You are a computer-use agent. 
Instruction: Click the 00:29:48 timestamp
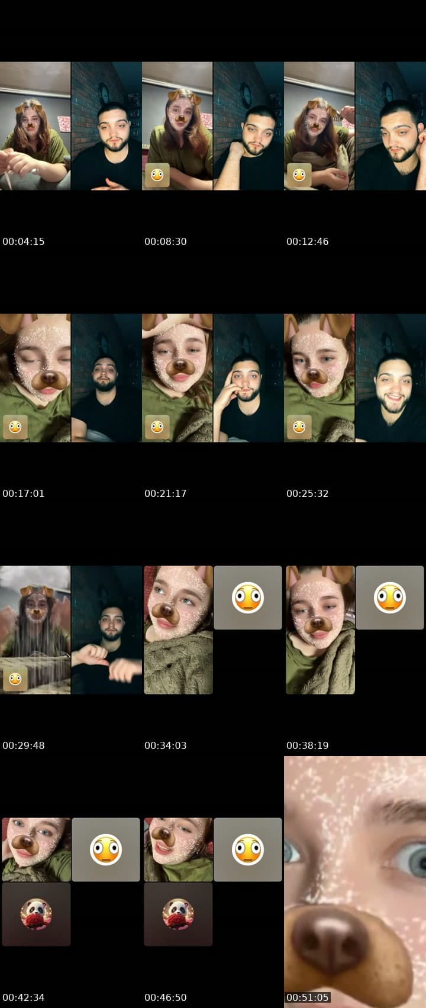24,745
